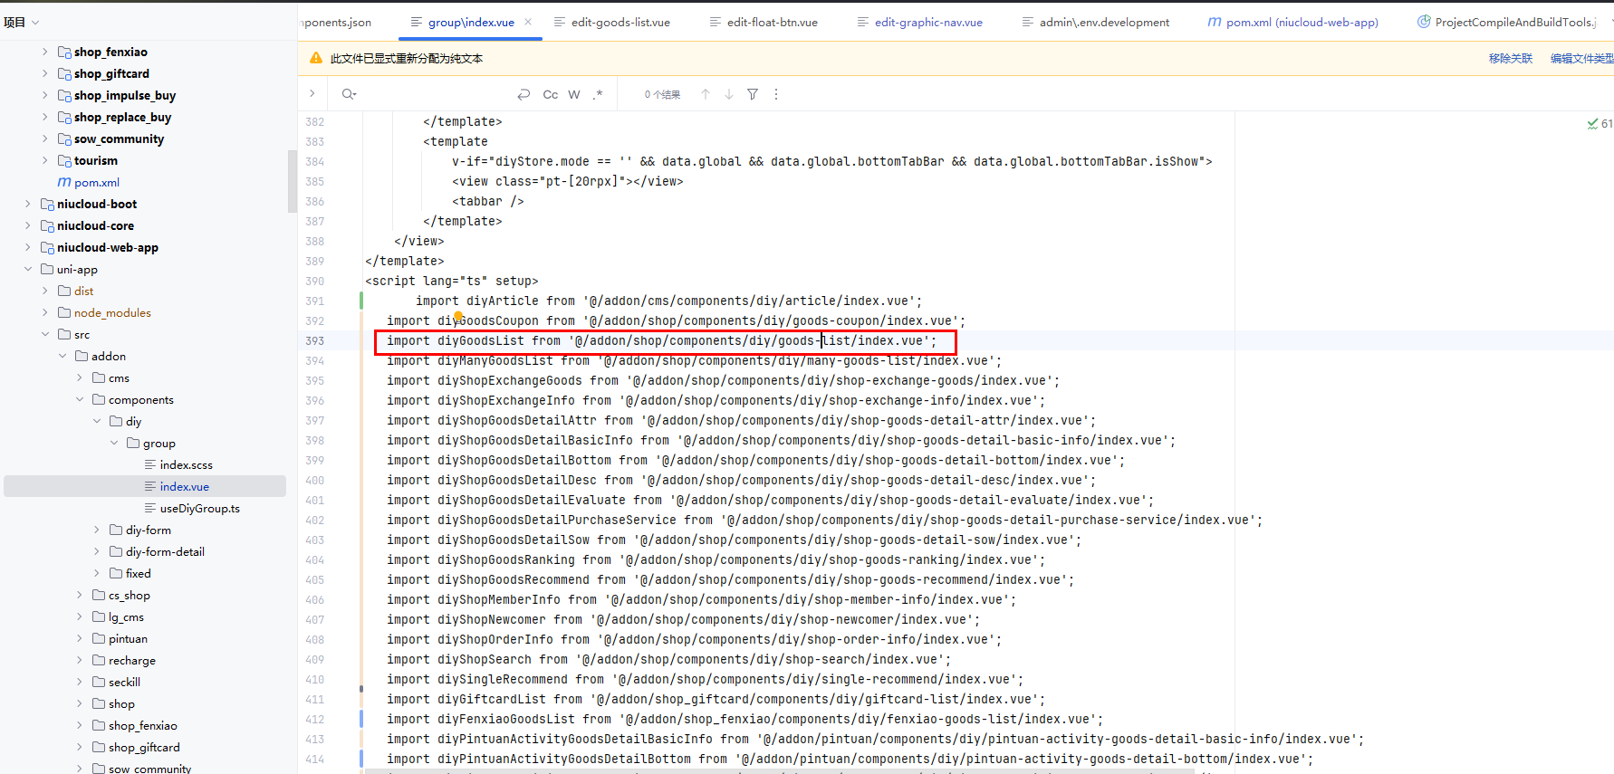
Task: Click the yellow intention bulb on line 392
Action: click(458, 317)
